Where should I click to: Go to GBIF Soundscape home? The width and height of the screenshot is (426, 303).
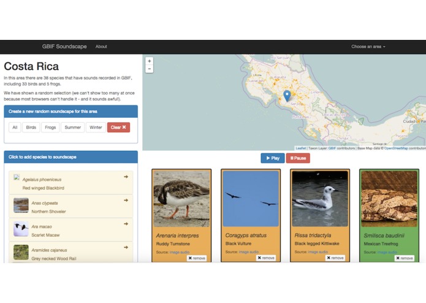(x=64, y=47)
